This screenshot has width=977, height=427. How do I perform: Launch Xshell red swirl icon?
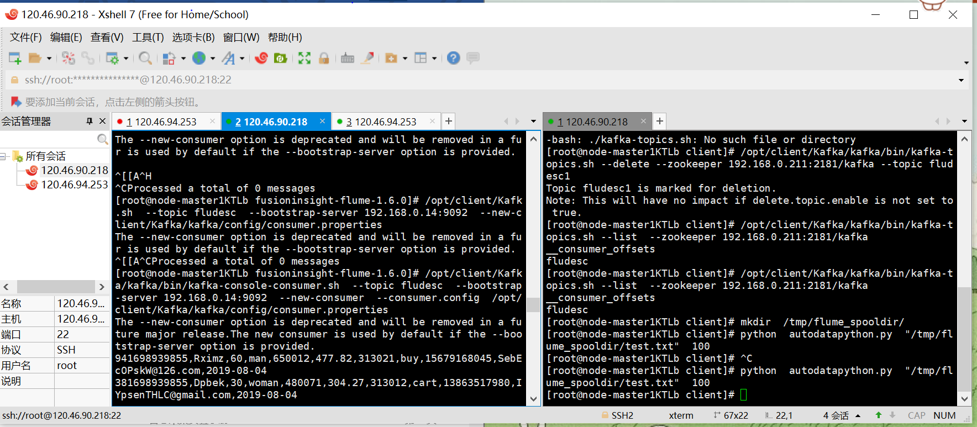(261, 58)
